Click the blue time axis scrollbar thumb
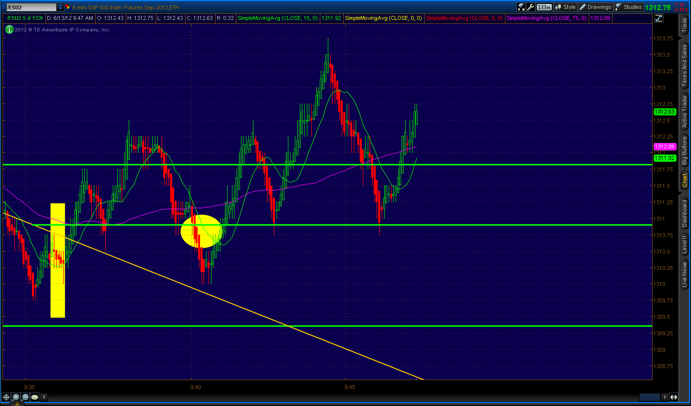691x406 pixels. coord(650,397)
